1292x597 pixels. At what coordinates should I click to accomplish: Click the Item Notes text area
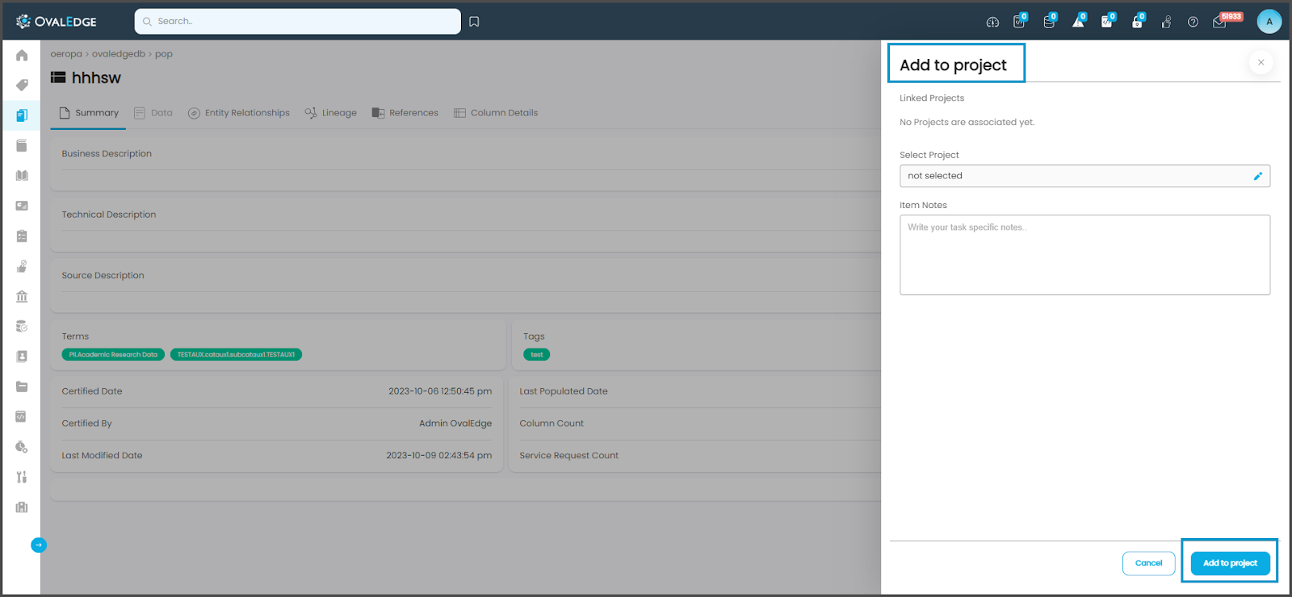(x=1084, y=255)
